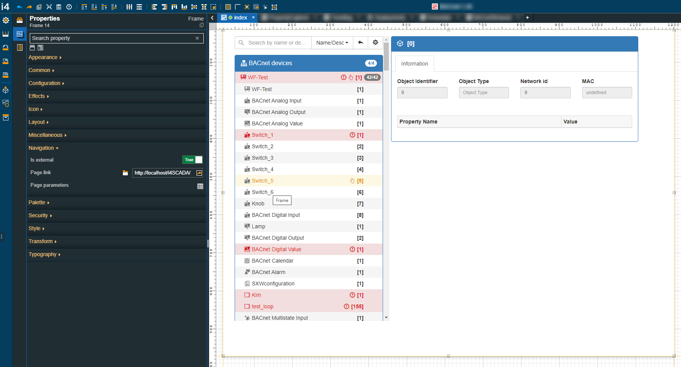Open the Page link editor arrow icon
The width and height of the screenshot is (681, 367).
(x=199, y=173)
